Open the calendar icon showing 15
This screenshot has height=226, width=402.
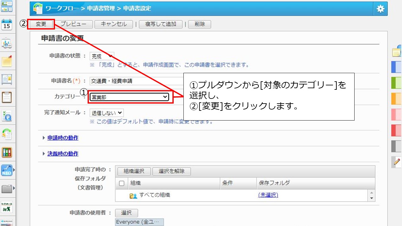(7, 24)
